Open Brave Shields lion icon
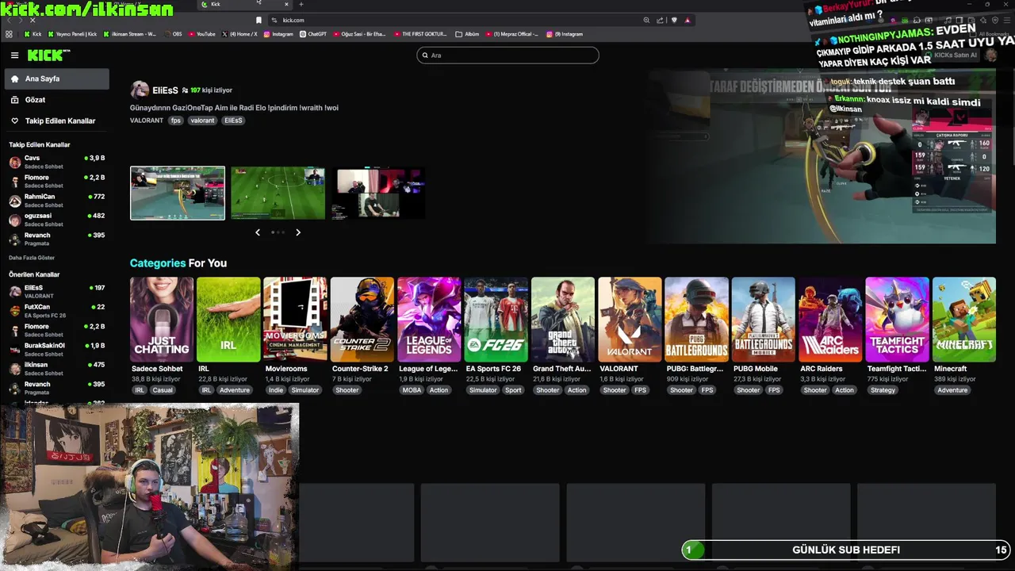The height and width of the screenshot is (571, 1015). coord(674,20)
